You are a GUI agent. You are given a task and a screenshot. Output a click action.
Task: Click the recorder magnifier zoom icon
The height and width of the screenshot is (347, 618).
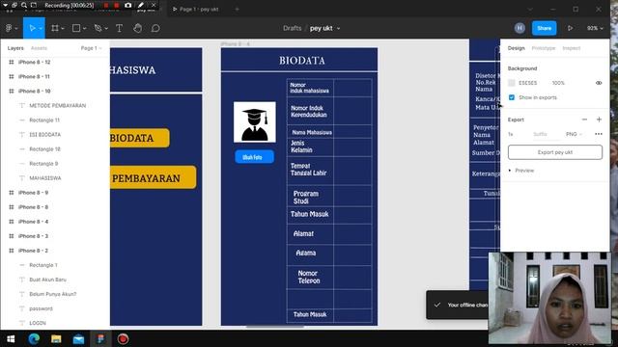tap(24, 5)
